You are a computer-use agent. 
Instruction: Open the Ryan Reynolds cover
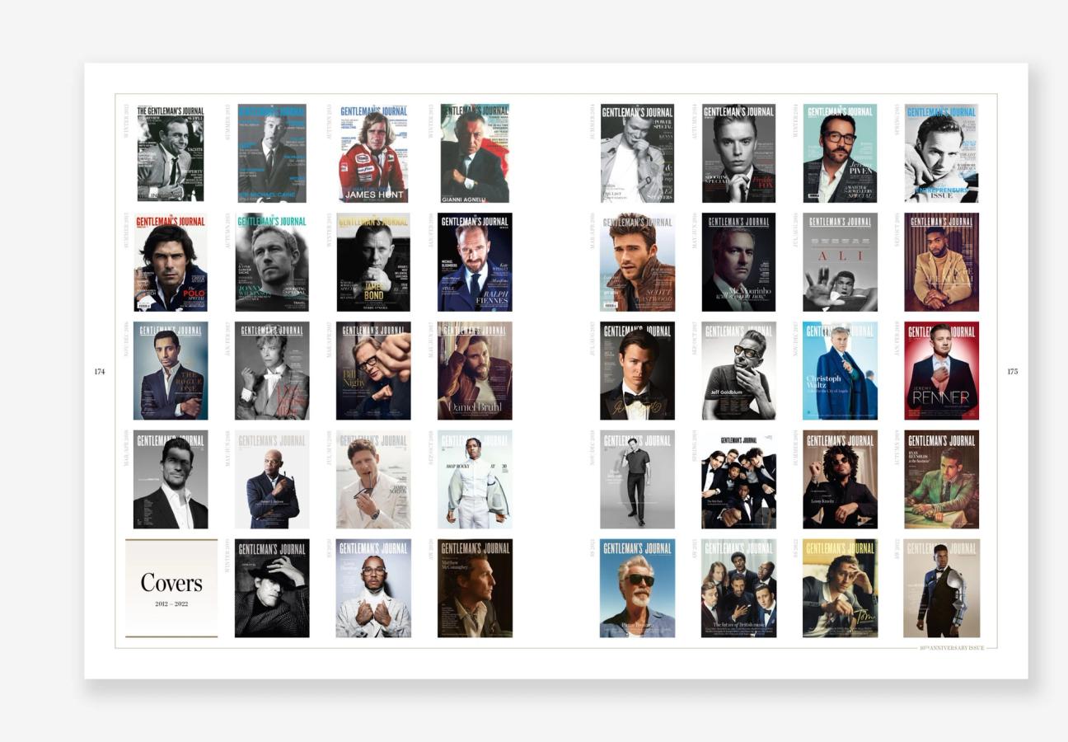coord(941,479)
